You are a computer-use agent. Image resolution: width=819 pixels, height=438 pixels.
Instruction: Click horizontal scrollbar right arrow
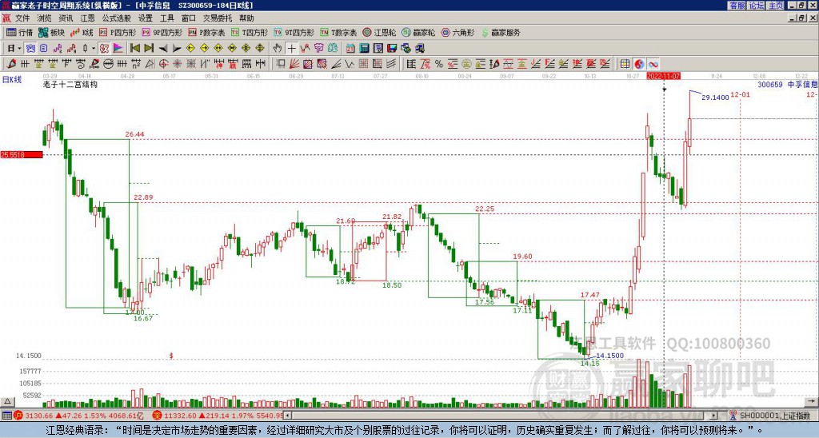714,416
